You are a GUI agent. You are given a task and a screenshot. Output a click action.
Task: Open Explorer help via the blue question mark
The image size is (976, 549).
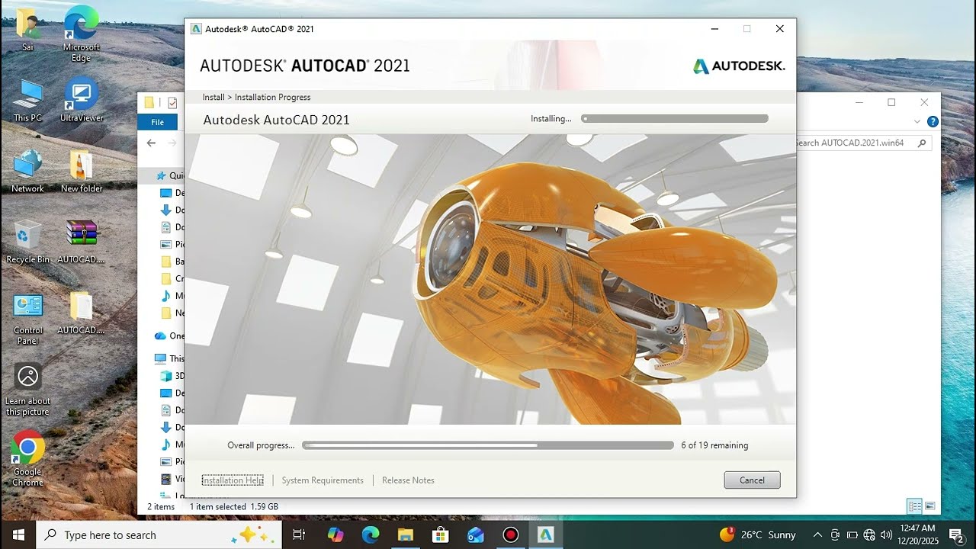[x=933, y=121]
